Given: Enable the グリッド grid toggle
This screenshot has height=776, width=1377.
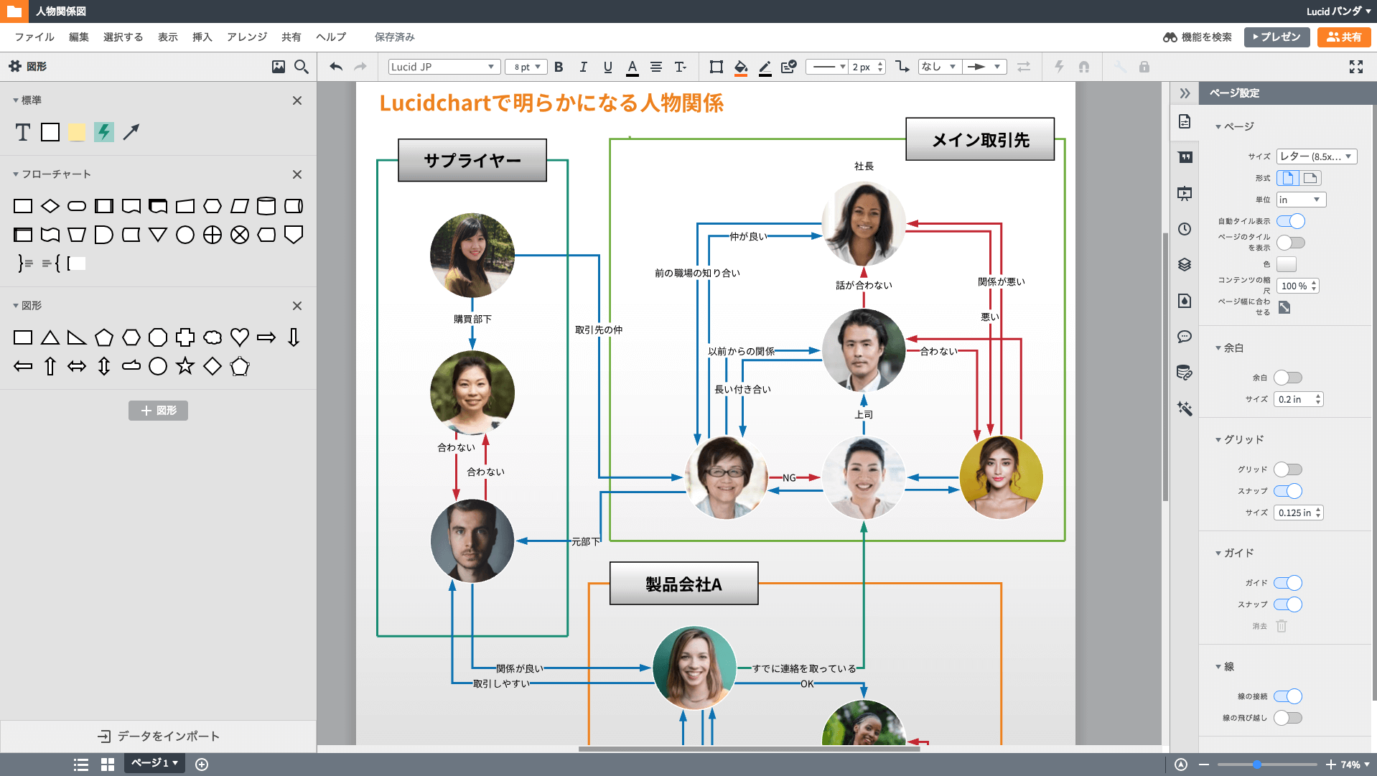Looking at the screenshot, I should (1288, 469).
